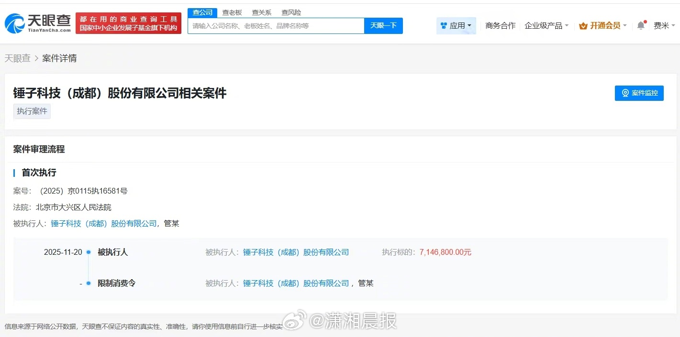This screenshot has height=337, width=680.
Task: Open the 商务合作 link
Action: pyautogui.click(x=500, y=26)
